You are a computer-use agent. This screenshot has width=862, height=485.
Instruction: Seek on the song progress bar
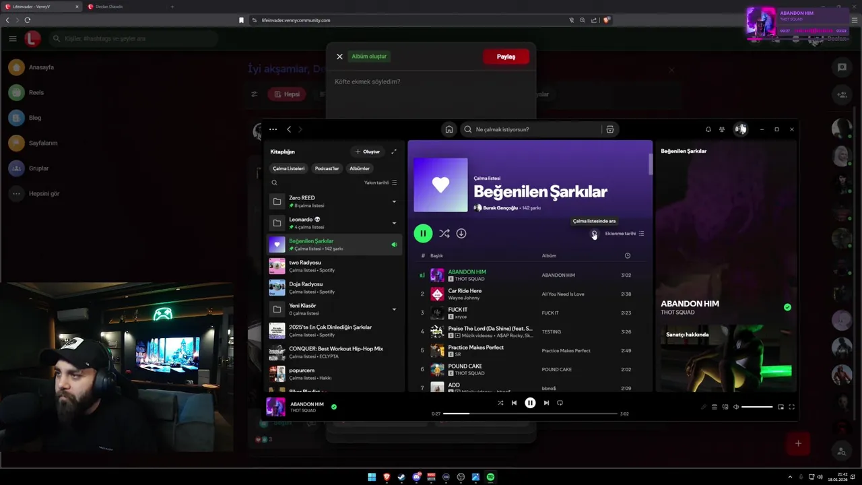[530, 414]
